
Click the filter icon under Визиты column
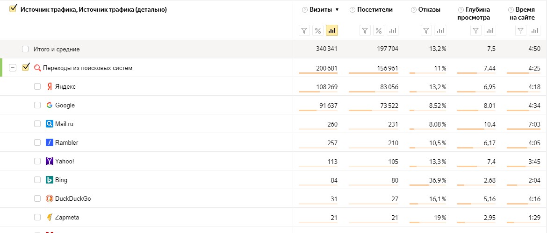[x=304, y=31]
